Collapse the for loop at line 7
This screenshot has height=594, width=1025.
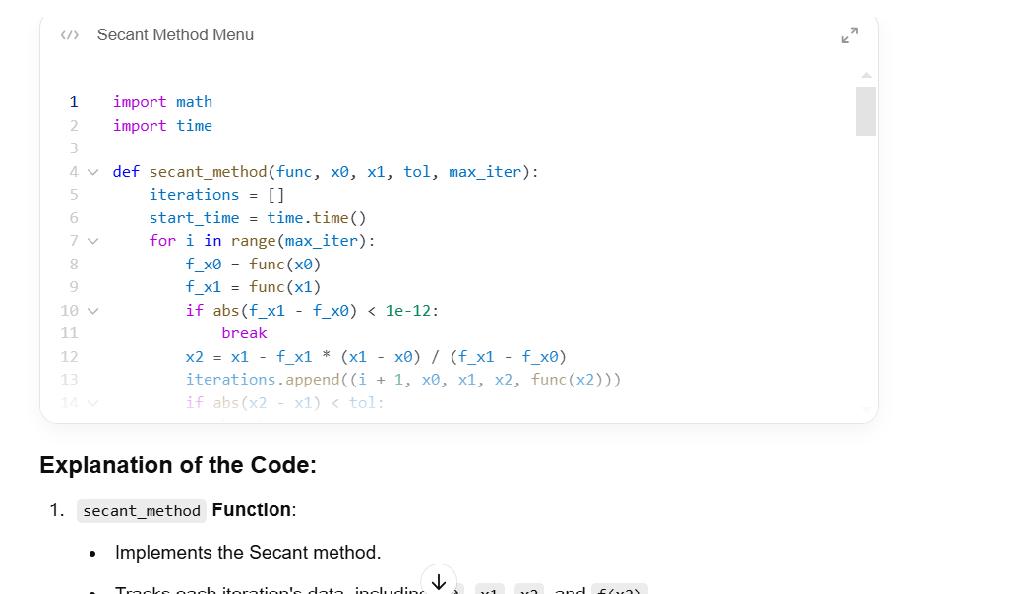[x=93, y=241]
